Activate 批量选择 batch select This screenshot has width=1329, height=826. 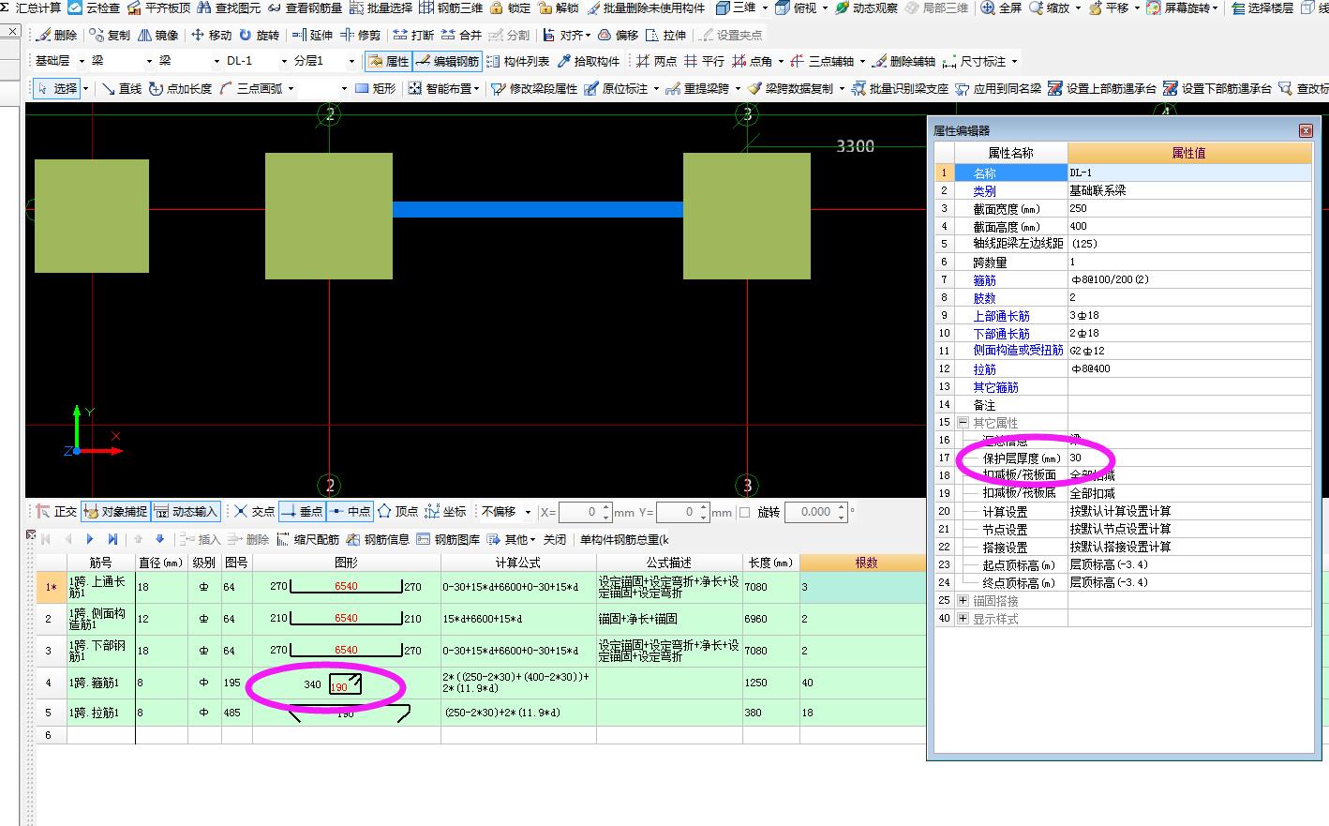(x=381, y=8)
